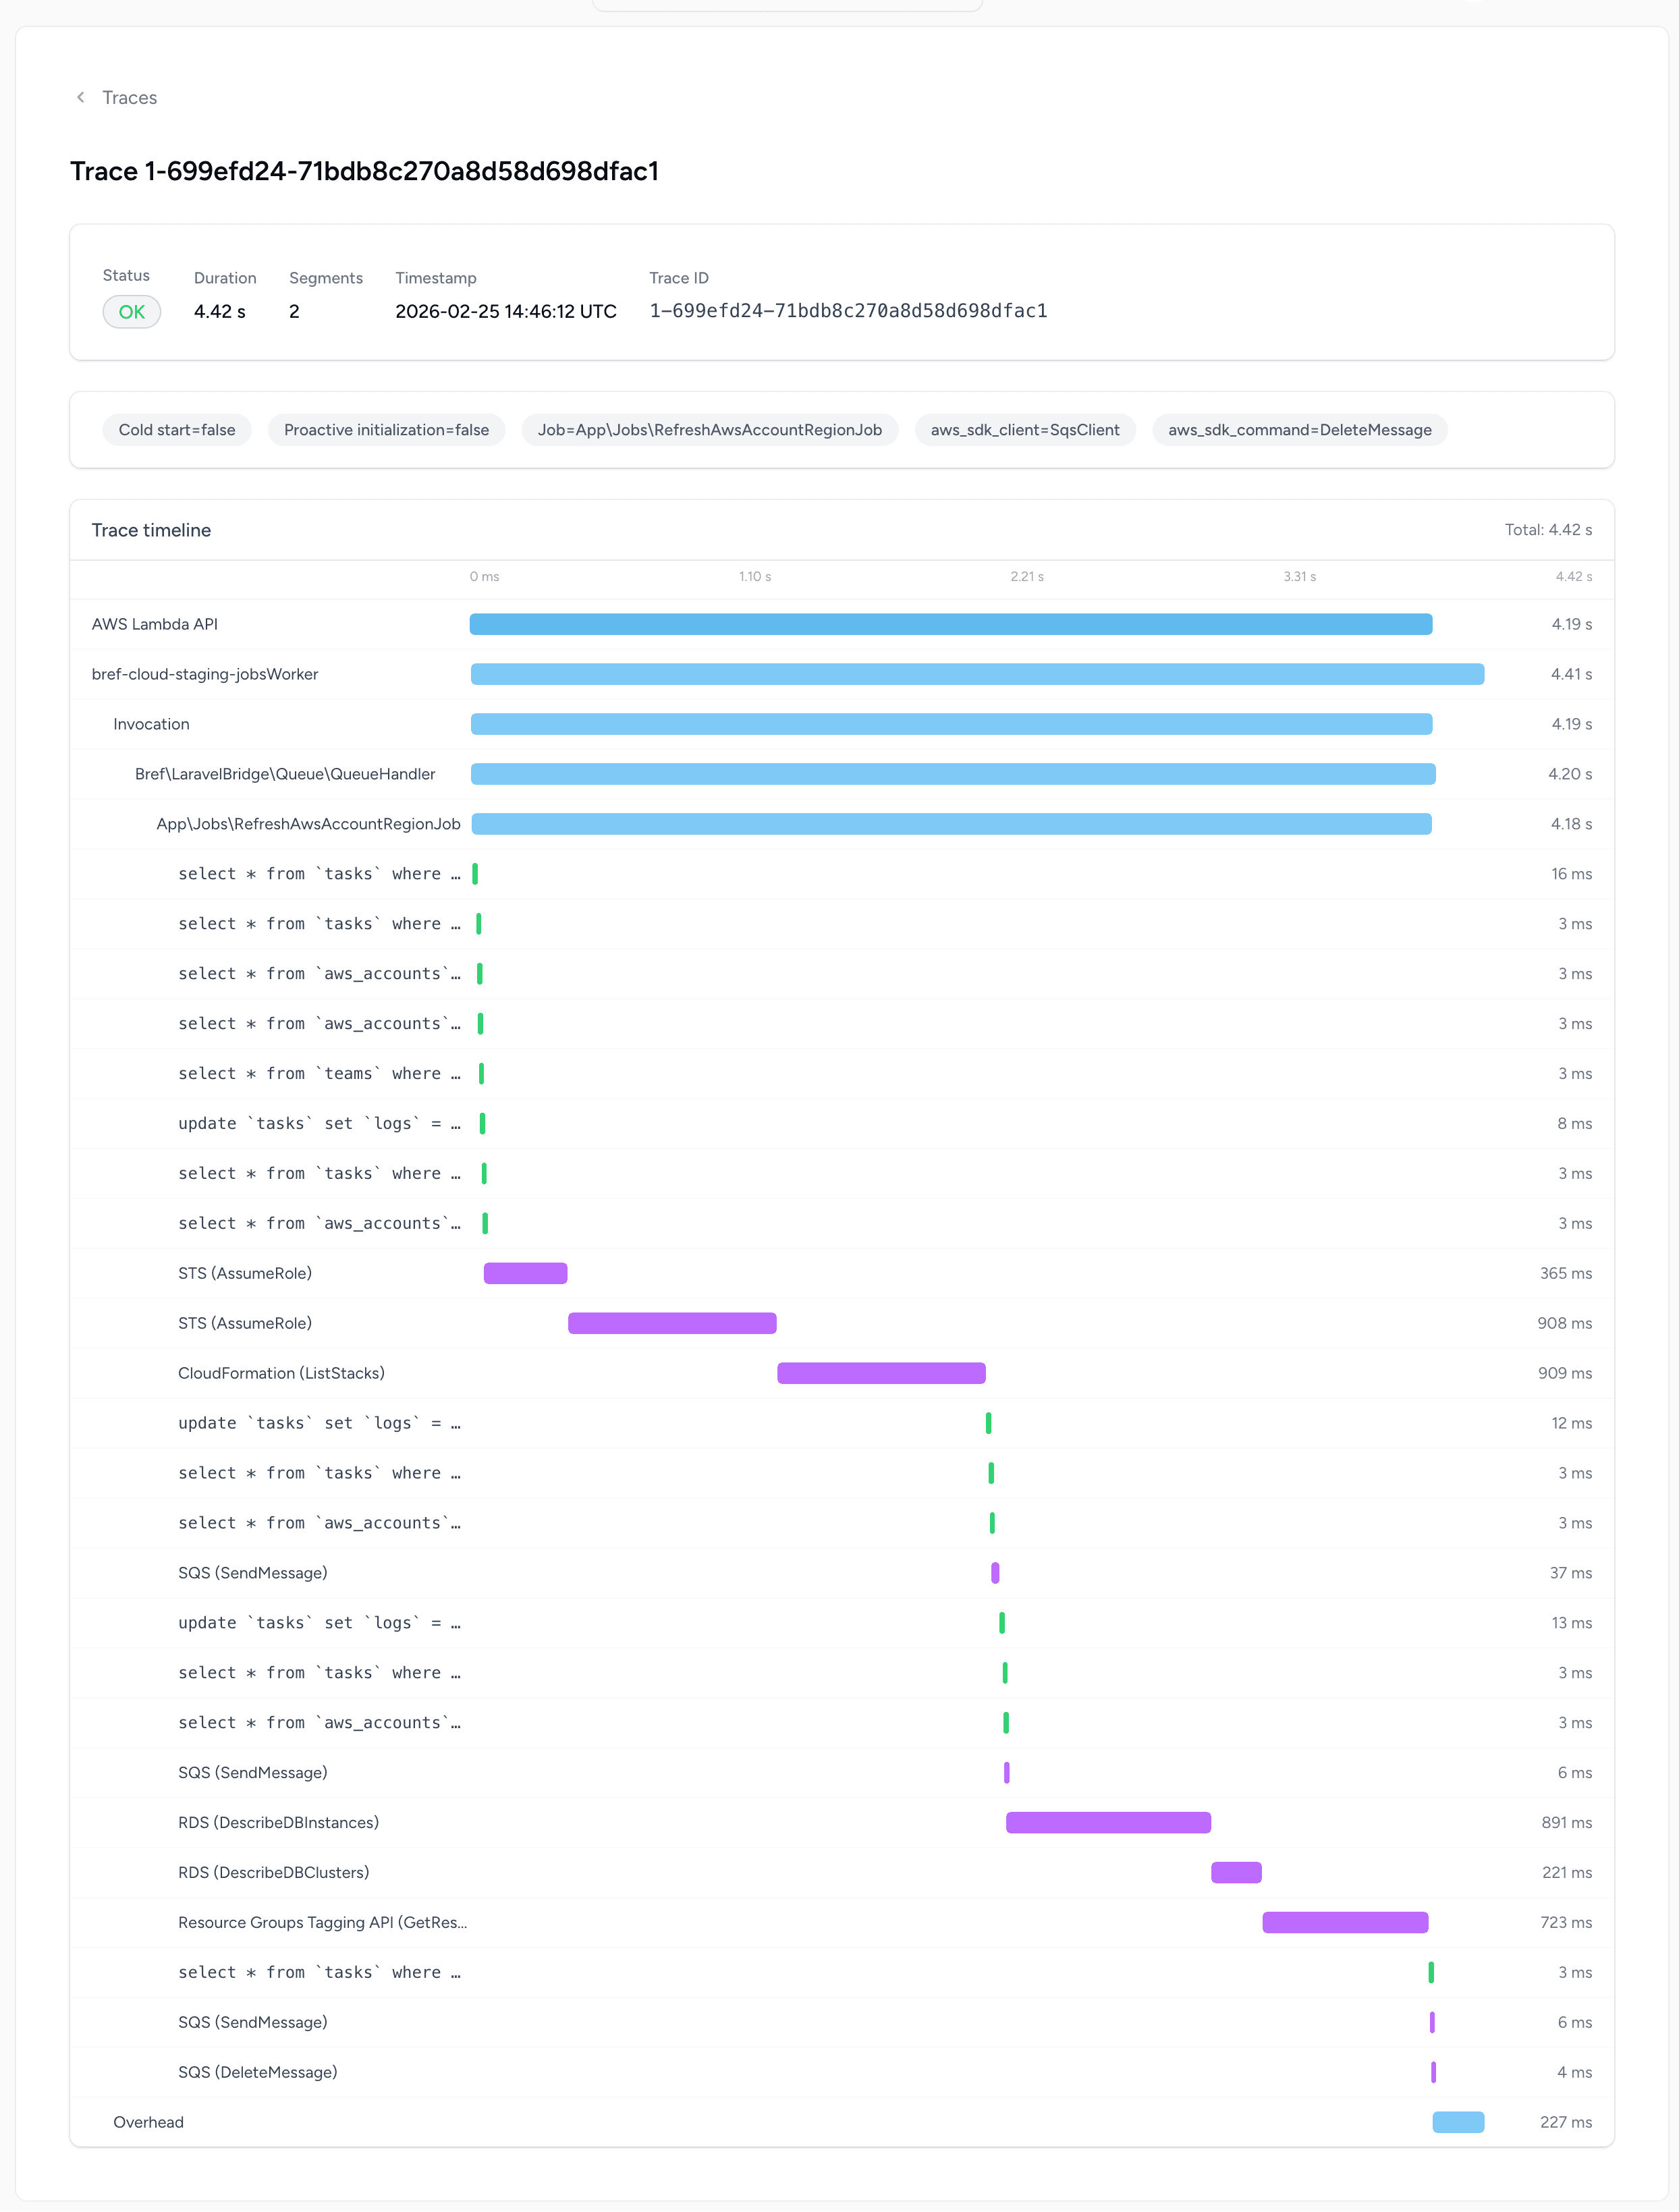Select the Cold start=false tag

[x=177, y=430]
